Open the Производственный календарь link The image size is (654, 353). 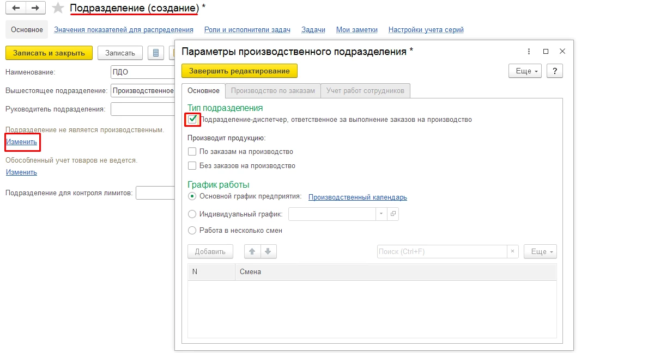coord(358,197)
